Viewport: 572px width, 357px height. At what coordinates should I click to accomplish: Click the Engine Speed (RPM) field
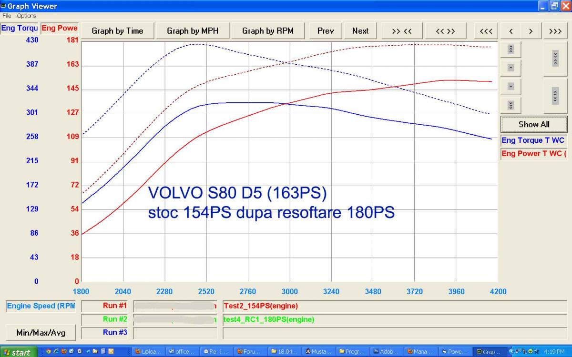41,306
